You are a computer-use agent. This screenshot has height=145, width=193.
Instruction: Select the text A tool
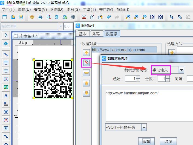pyautogui.click(x=6, y=95)
